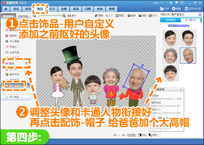The width and height of the screenshot is (204, 145).
Task: Select the 动态饰品 tab
Action: click(23, 16)
